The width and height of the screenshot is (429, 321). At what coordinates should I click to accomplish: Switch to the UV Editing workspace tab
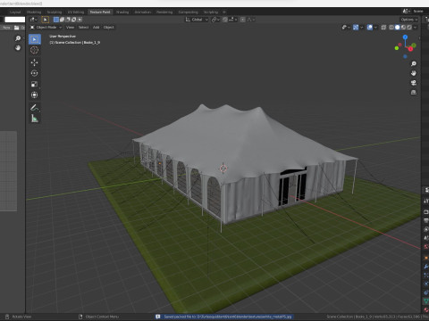tap(76, 12)
